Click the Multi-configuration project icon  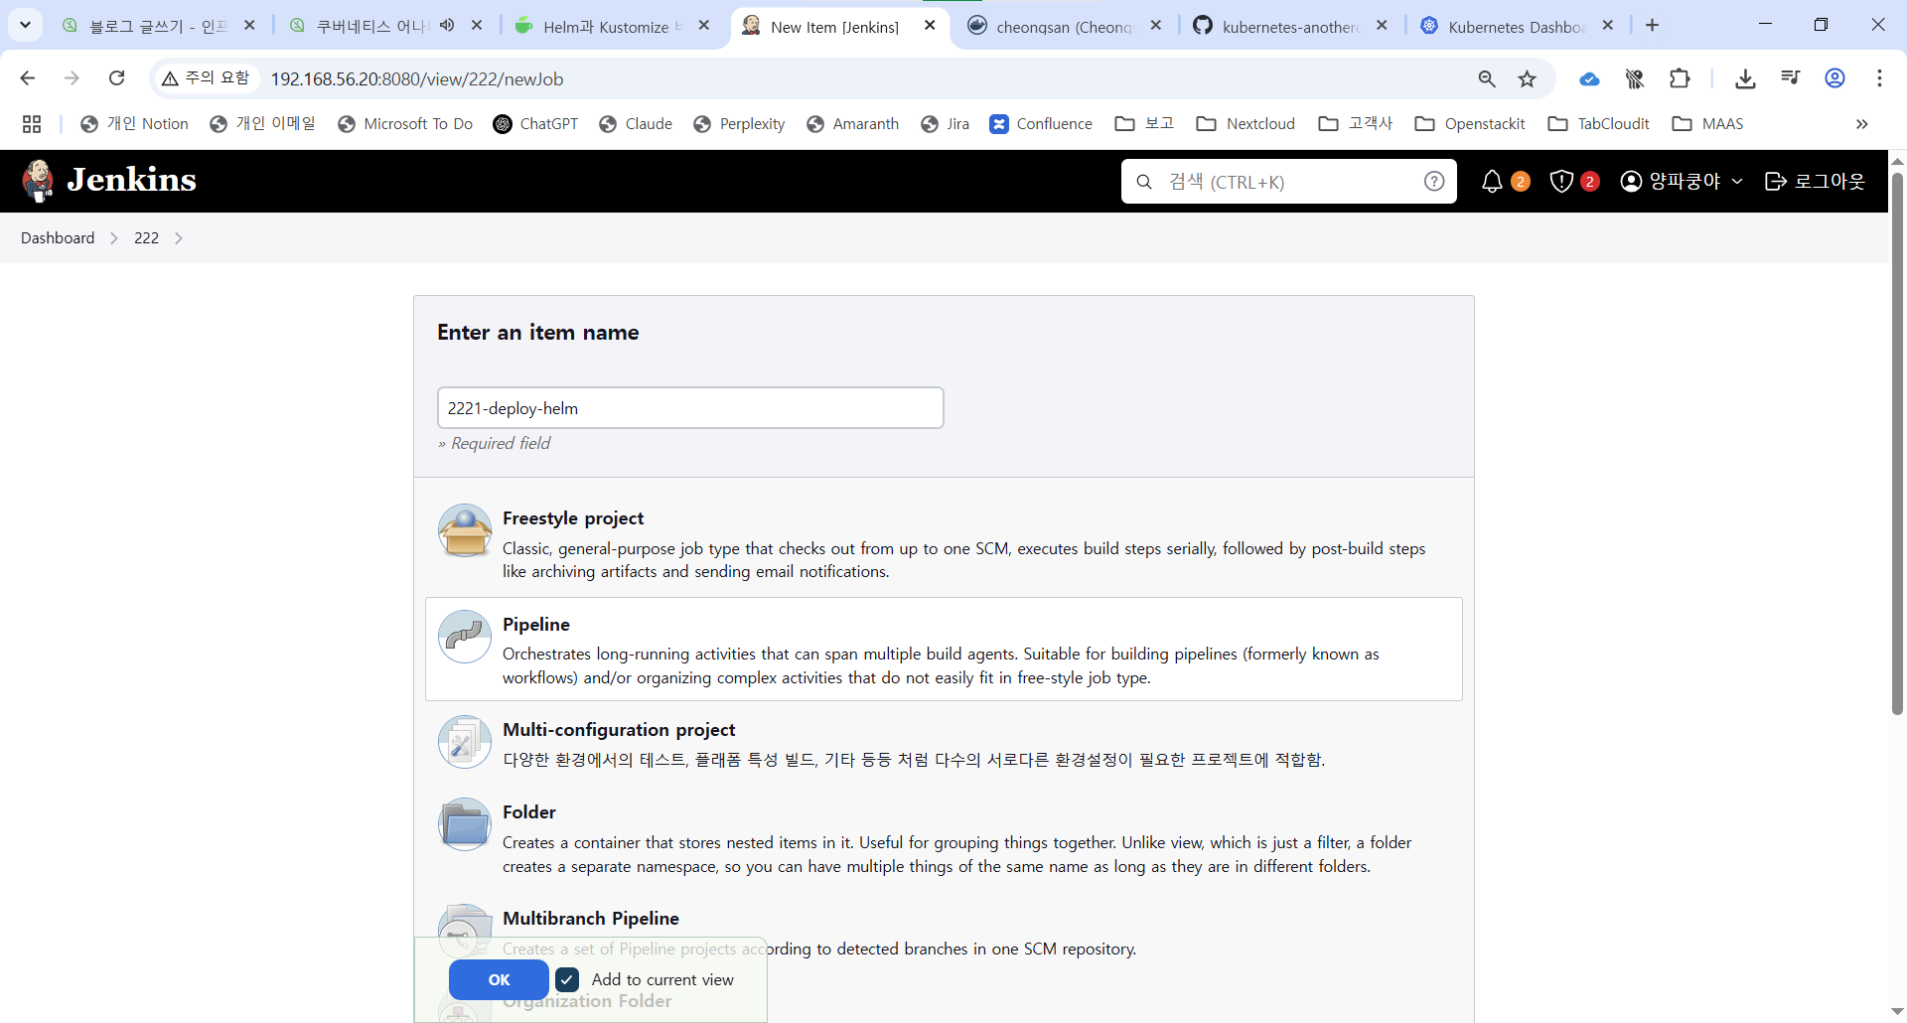(465, 742)
